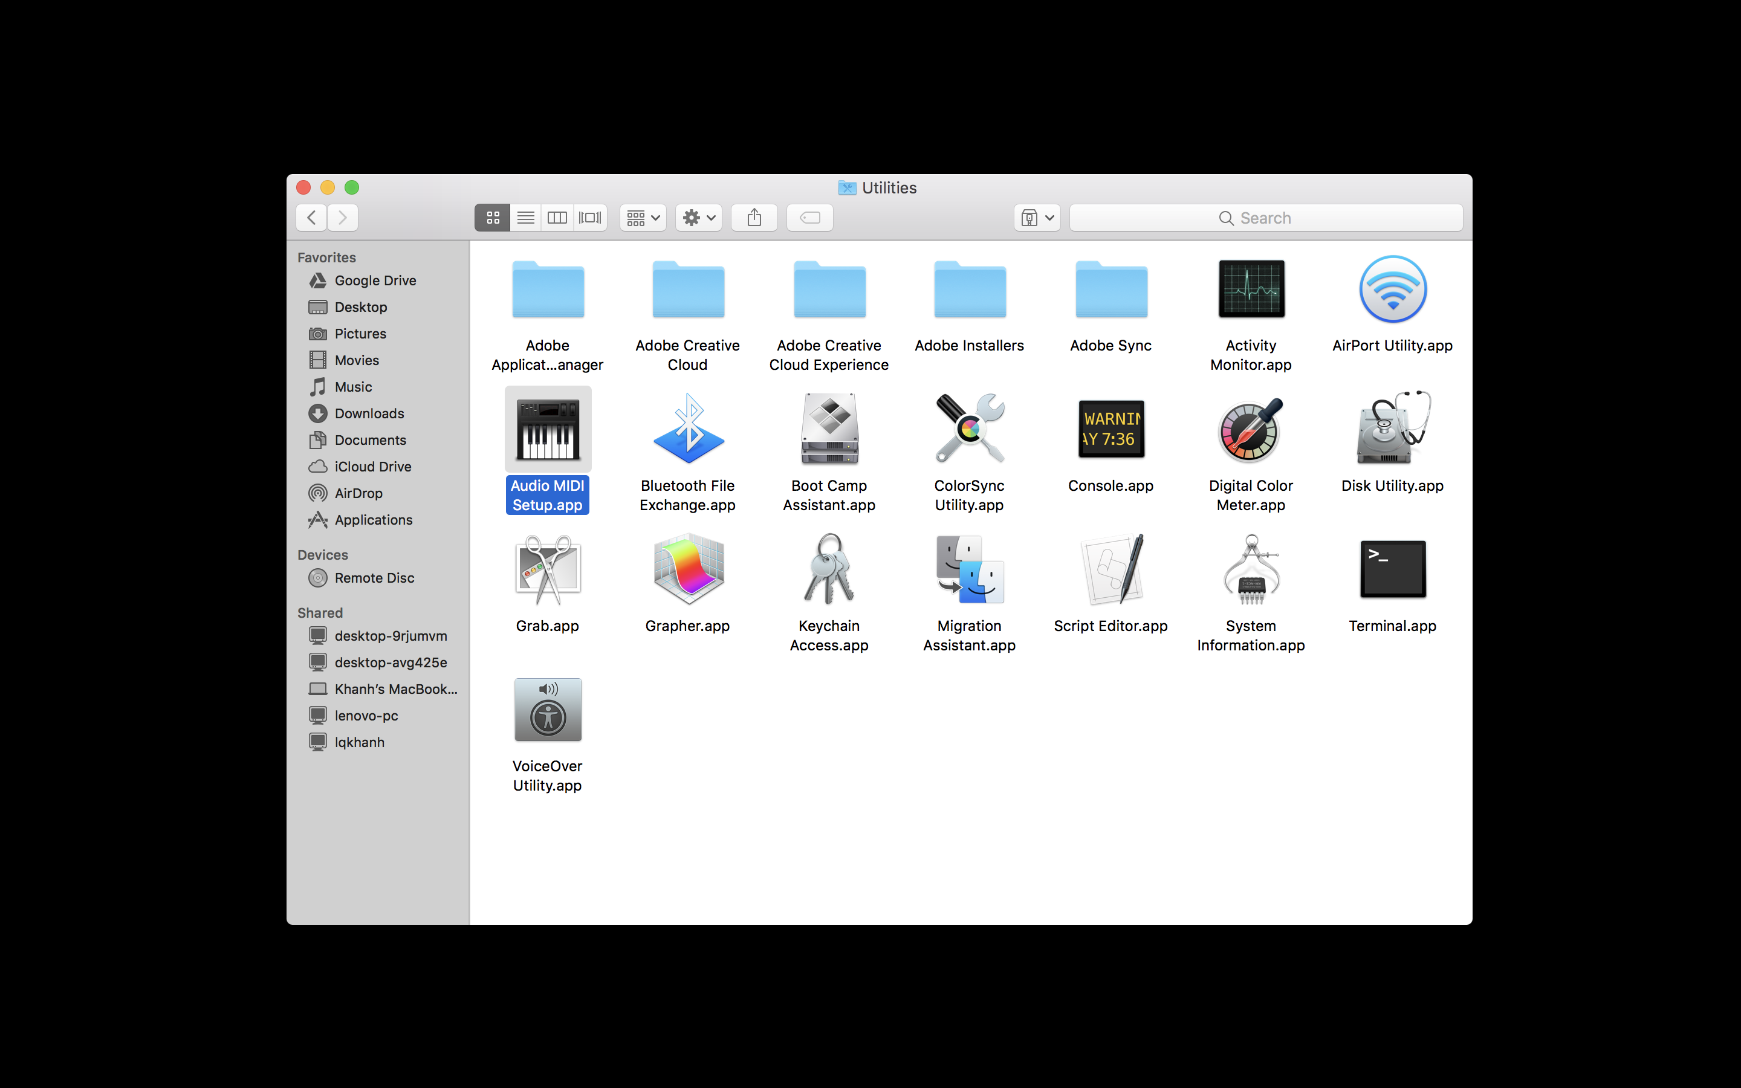Select AirPort Utility.app icon
Viewport: 1741px width, 1088px height.
pos(1392,288)
